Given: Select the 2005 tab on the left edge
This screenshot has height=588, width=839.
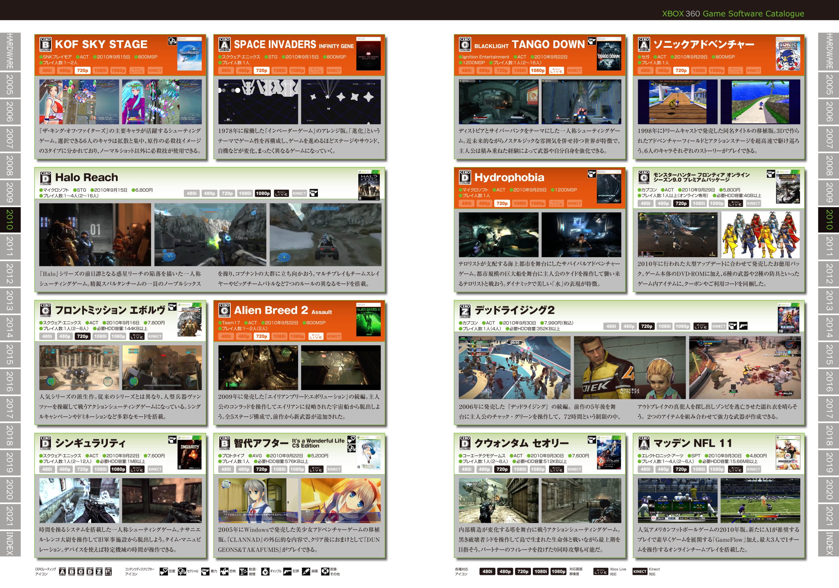Looking at the screenshot, I should point(10,85).
